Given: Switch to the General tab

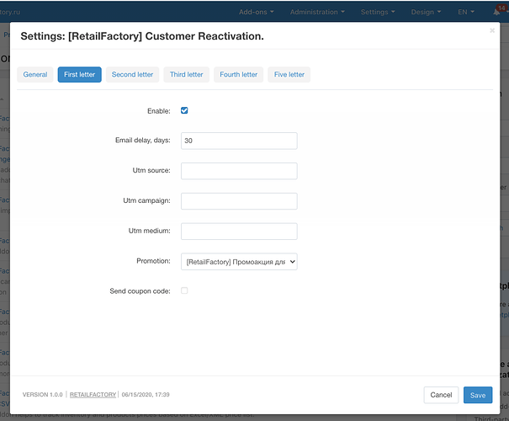Looking at the screenshot, I should click(x=35, y=74).
